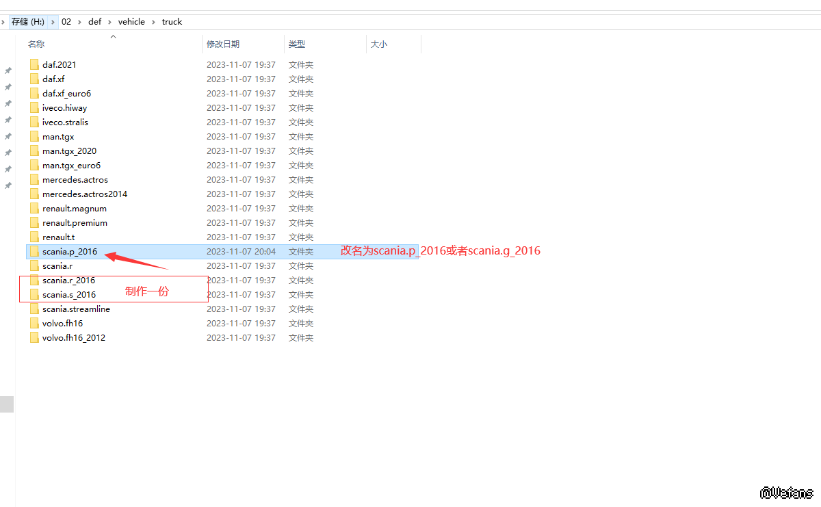Select the daf.xf folder icon
The height and width of the screenshot is (507, 821).
click(34, 79)
